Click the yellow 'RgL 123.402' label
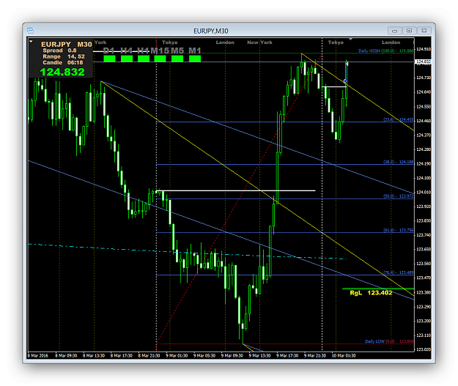The width and height of the screenshot is (458, 386). point(371,293)
